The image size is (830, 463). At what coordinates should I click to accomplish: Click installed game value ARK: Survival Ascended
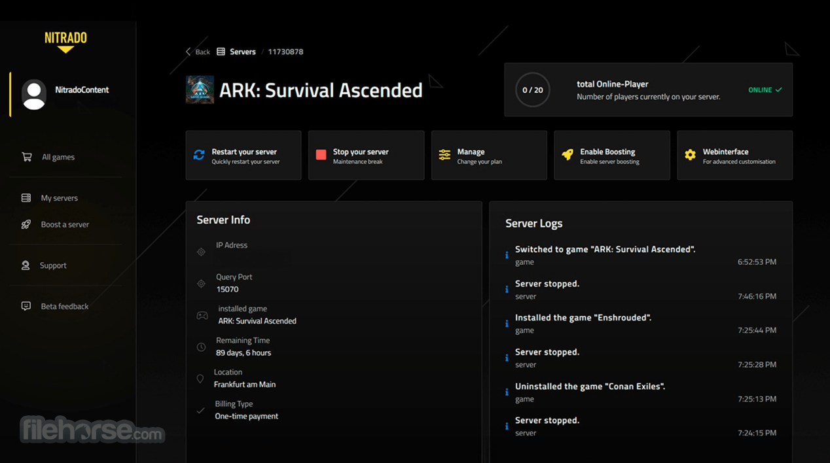[x=257, y=321]
